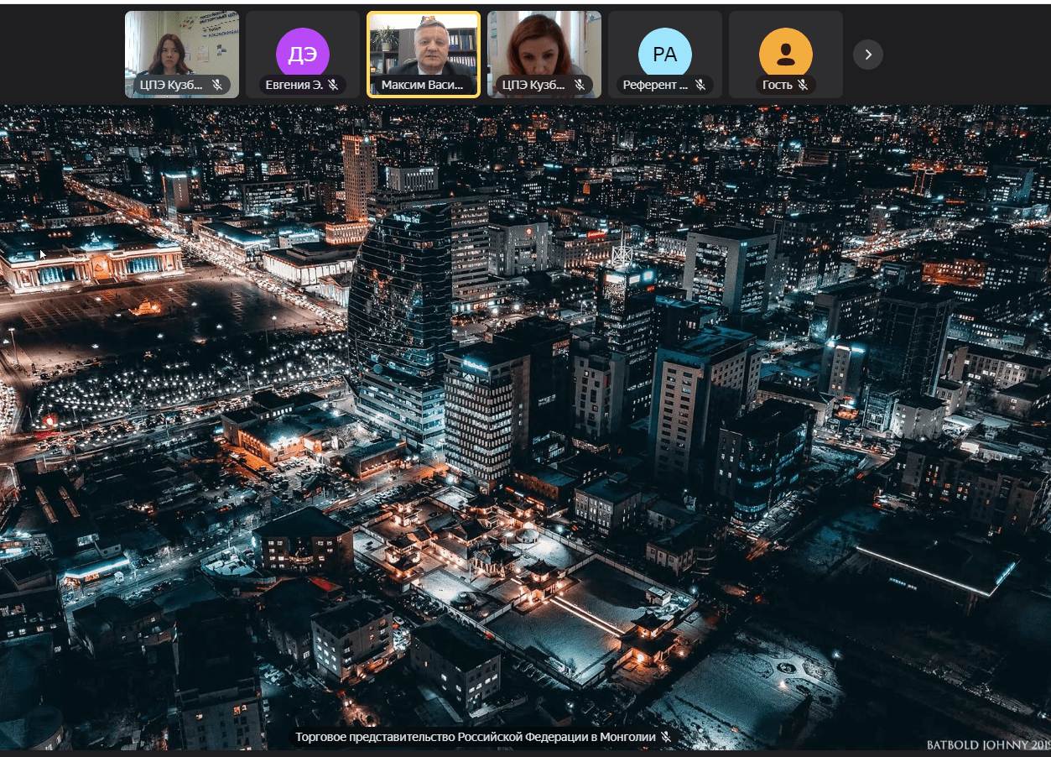Select the light blue РА avatar circle
The image size is (1051, 757).
pyautogui.click(x=665, y=55)
